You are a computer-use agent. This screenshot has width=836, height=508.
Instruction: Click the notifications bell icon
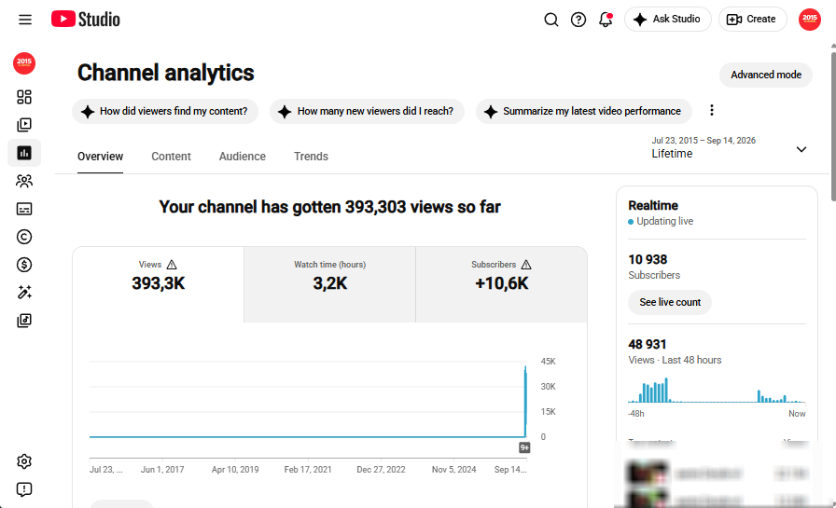point(606,20)
